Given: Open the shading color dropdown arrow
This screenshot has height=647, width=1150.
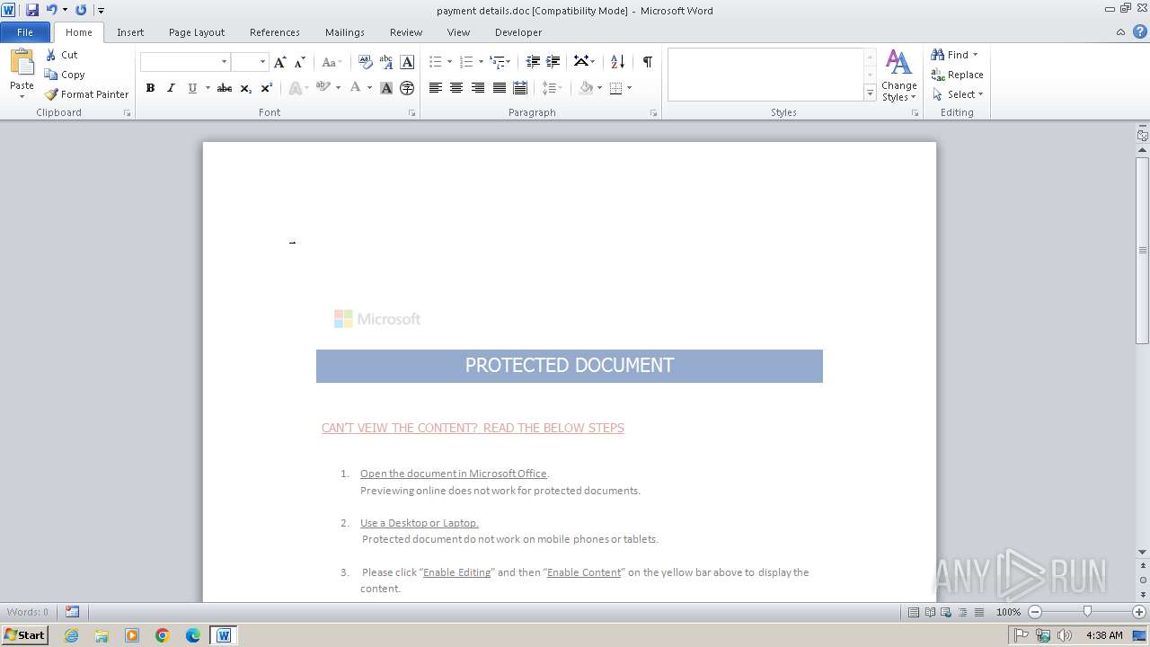Looking at the screenshot, I should click(x=599, y=88).
